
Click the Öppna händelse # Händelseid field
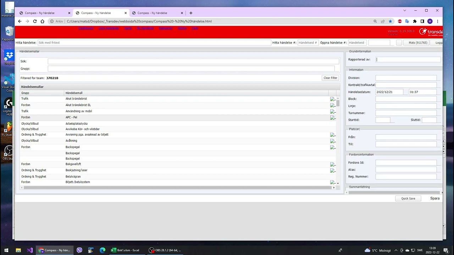(357, 42)
